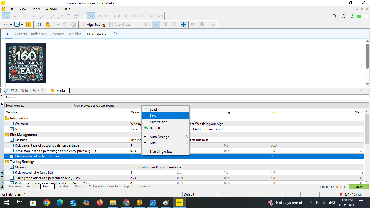This screenshot has width=370, height=208.
Task: Click the tile windows grid icon
Action: coord(183,24)
